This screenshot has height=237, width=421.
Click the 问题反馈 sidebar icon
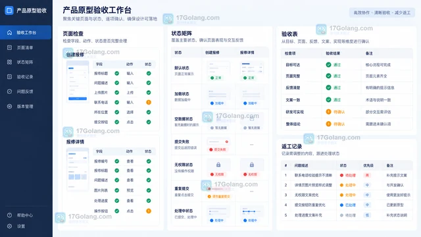(x=9, y=92)
